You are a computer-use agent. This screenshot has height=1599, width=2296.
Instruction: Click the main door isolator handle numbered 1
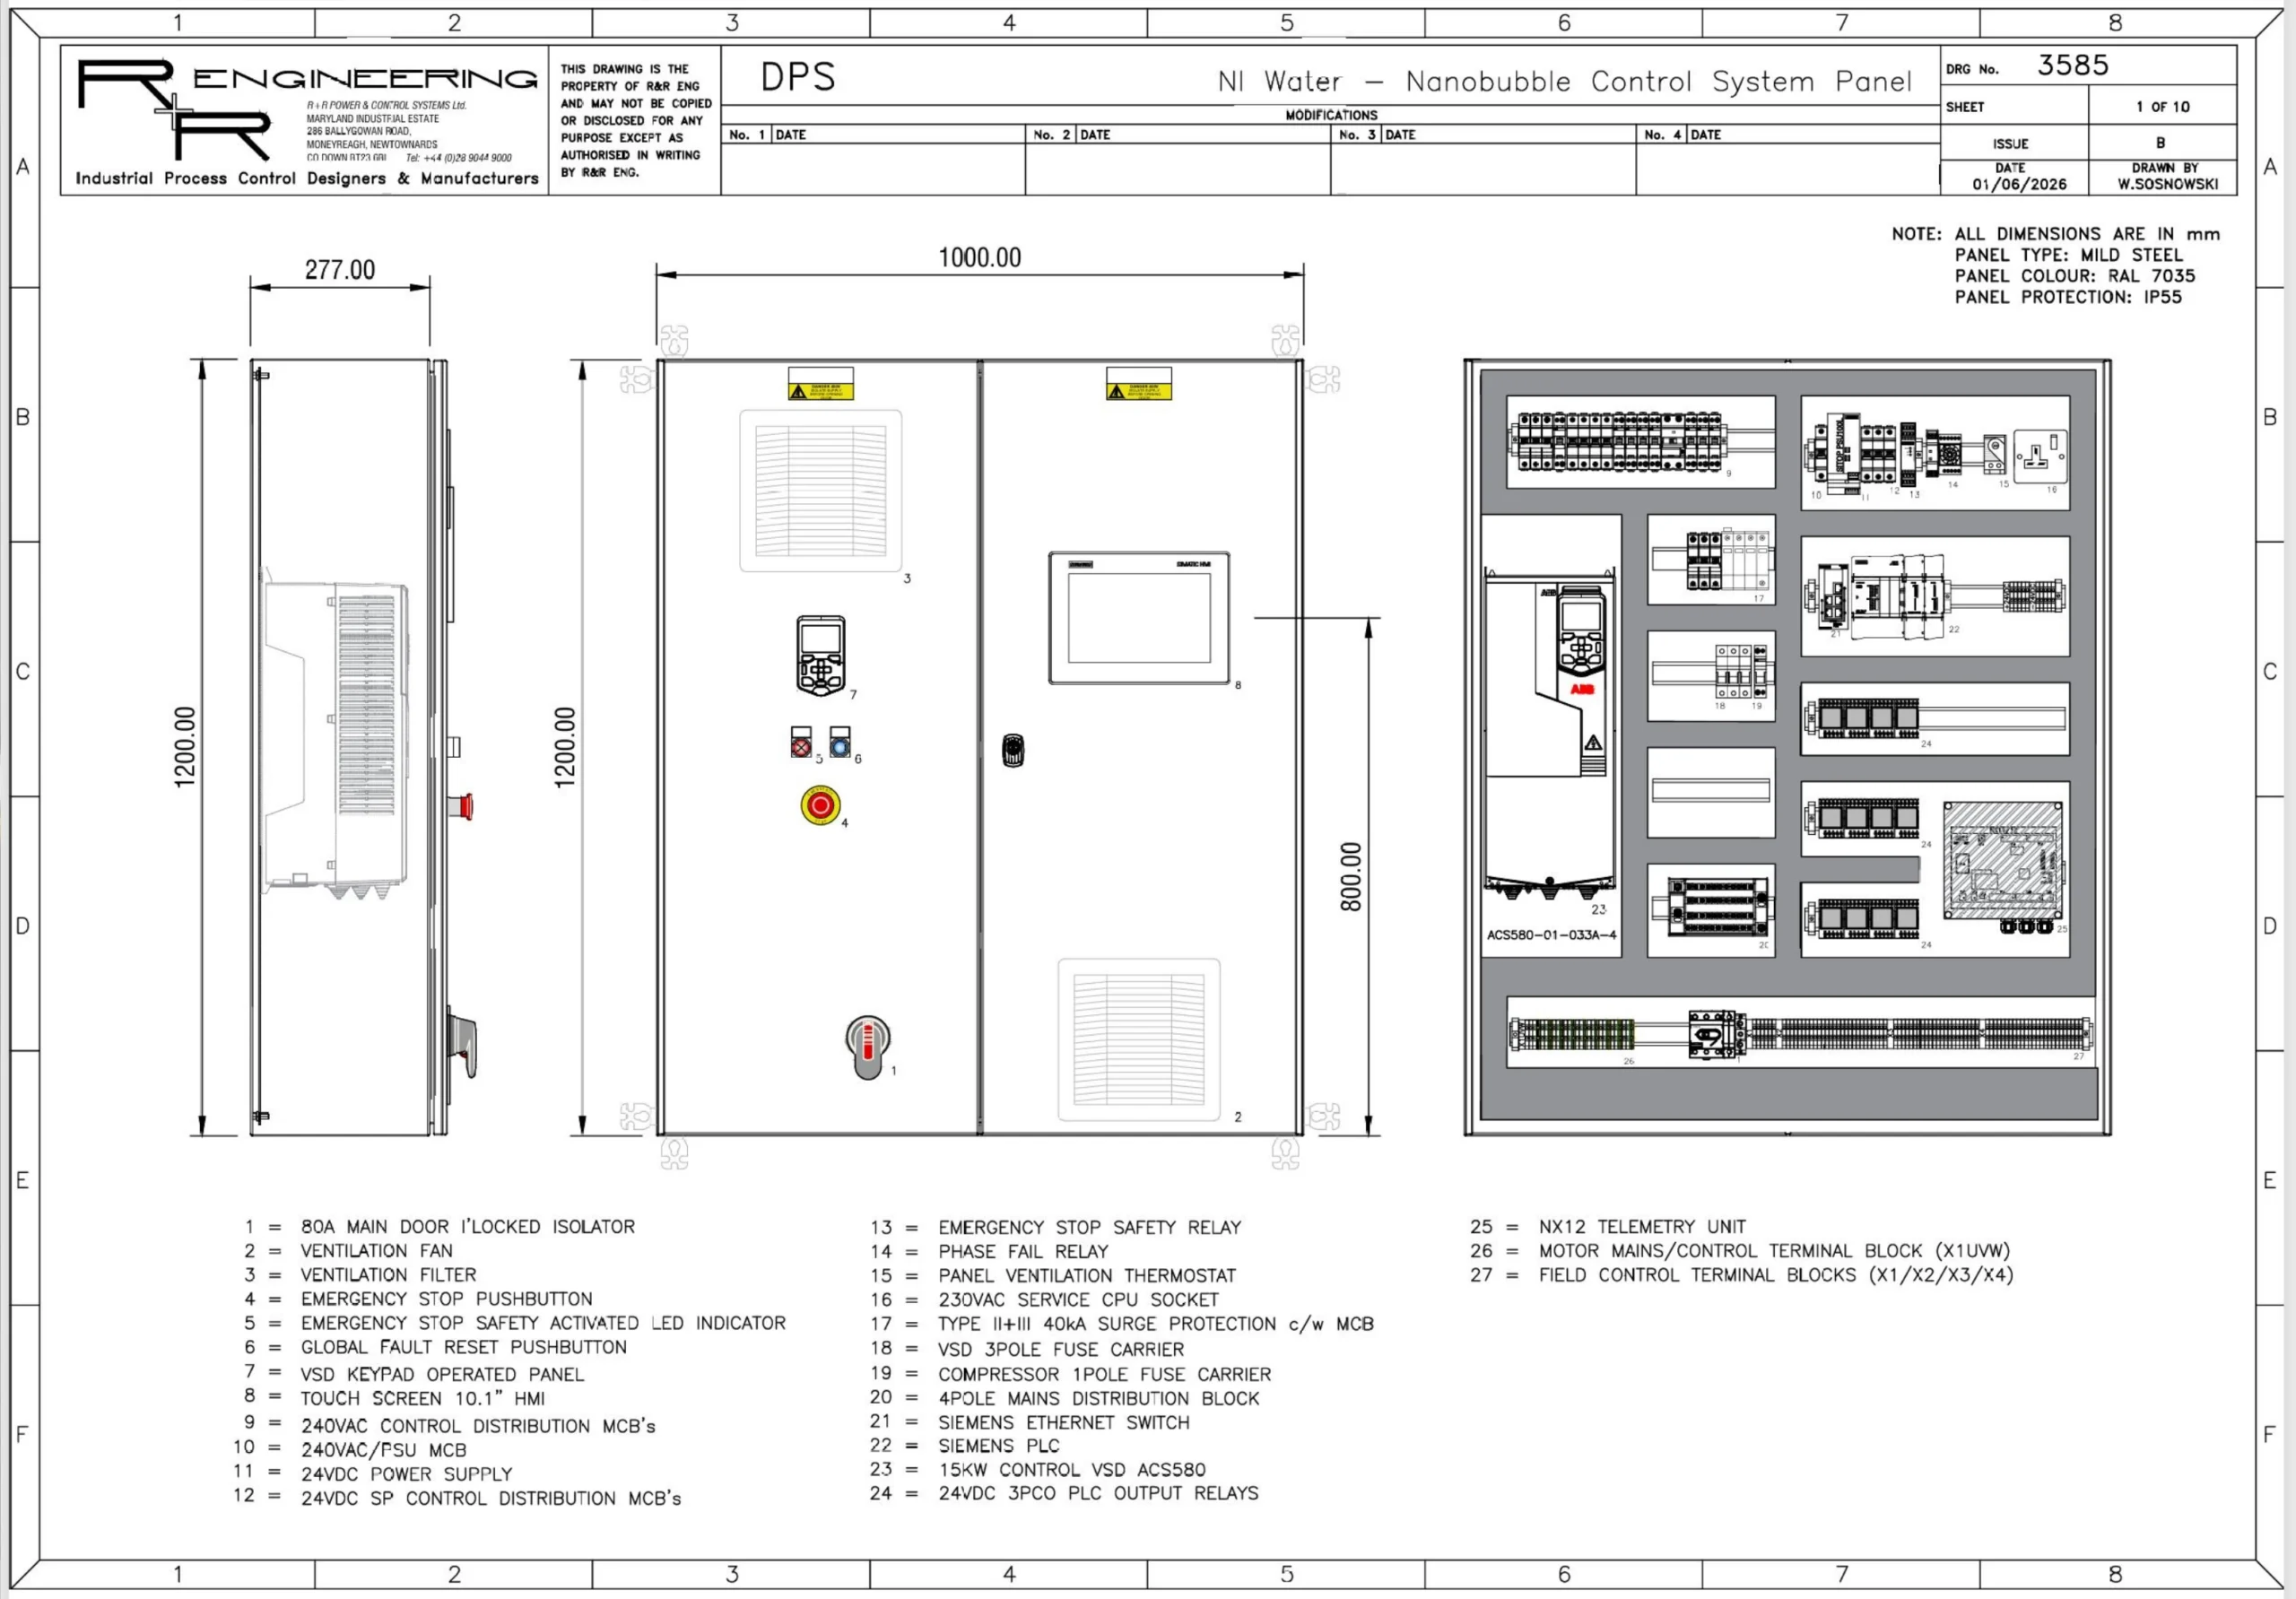[867, 1047]
